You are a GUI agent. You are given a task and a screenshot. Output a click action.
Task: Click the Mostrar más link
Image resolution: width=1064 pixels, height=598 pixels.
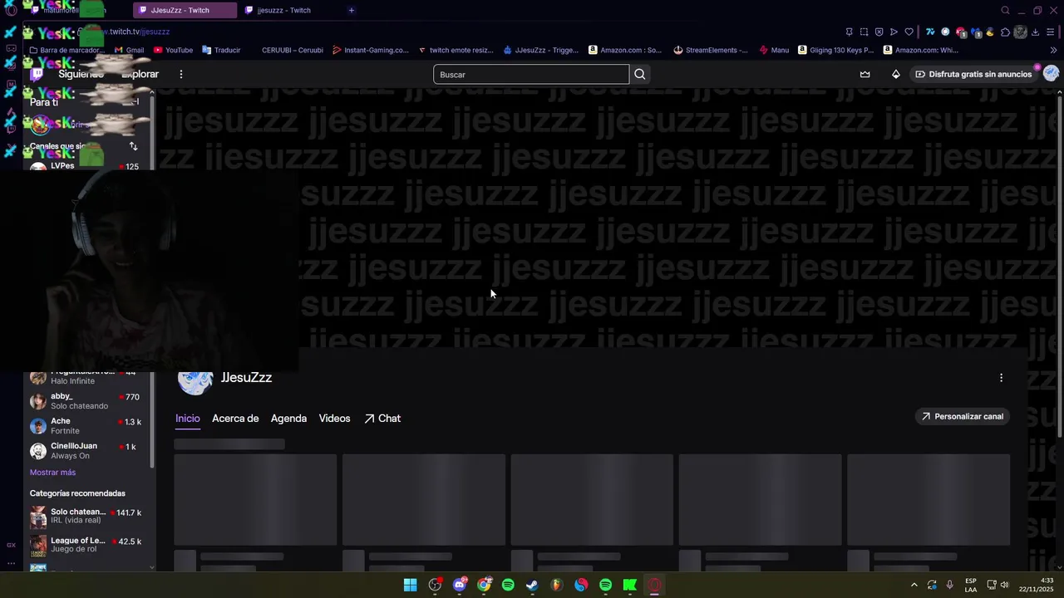[x=52, y=472]
